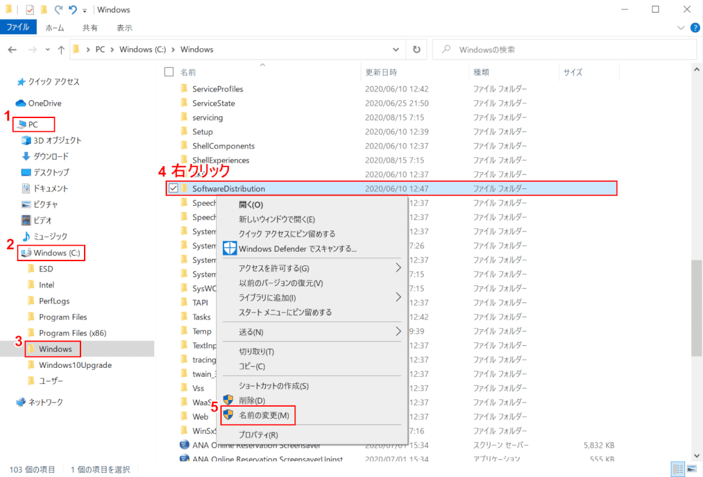Click the Undo icon in title bar
Image resolution: width=703 pixels, height=477 pixels.
pyautogui.click(x=73, y=10)
